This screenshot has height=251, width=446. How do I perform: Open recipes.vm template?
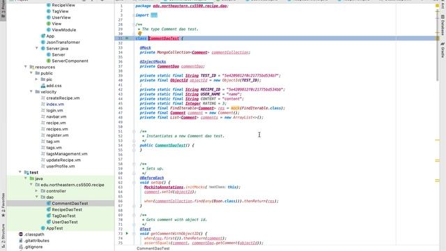57,129
